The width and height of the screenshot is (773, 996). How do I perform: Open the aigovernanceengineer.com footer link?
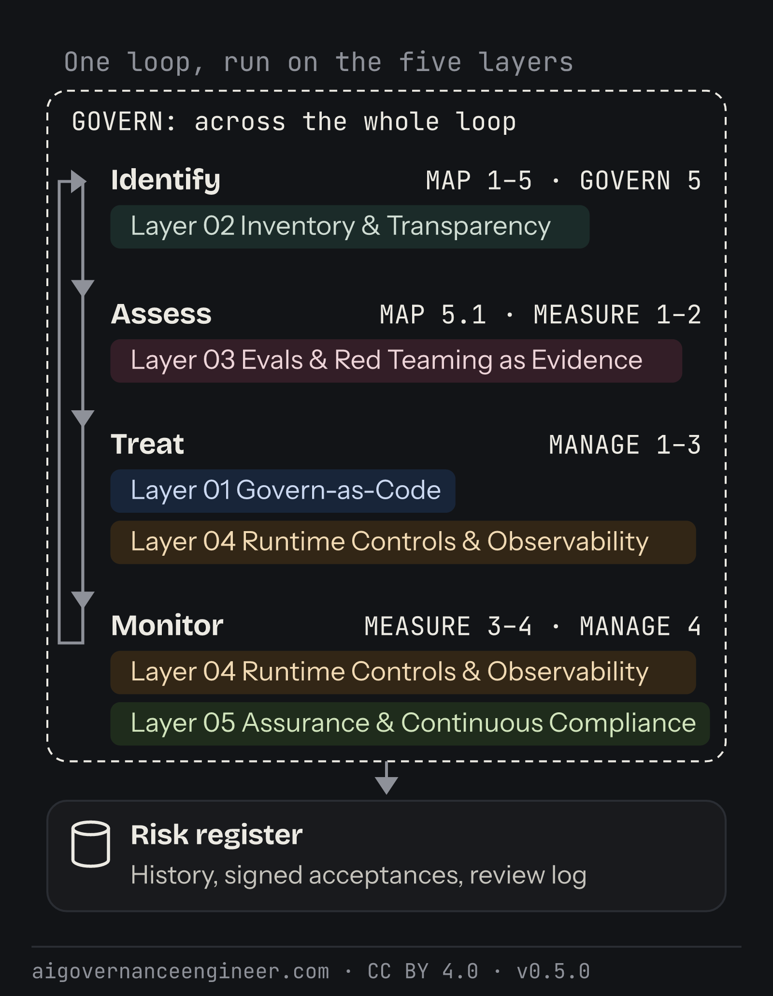(181, 971)
